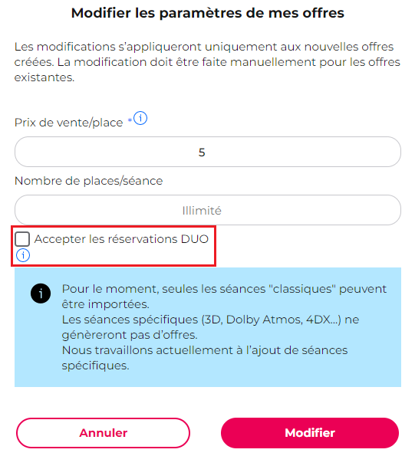
Task: Click the notice sentence about séances "classiques"
Action: tap(224, 297)
